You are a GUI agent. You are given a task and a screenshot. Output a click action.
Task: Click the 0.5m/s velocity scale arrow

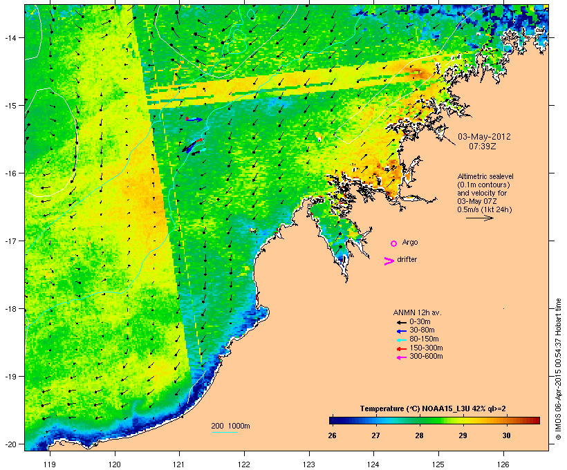[479, 218]
